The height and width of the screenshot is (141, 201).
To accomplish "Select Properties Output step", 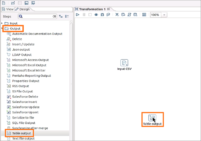I will (23, 81).
